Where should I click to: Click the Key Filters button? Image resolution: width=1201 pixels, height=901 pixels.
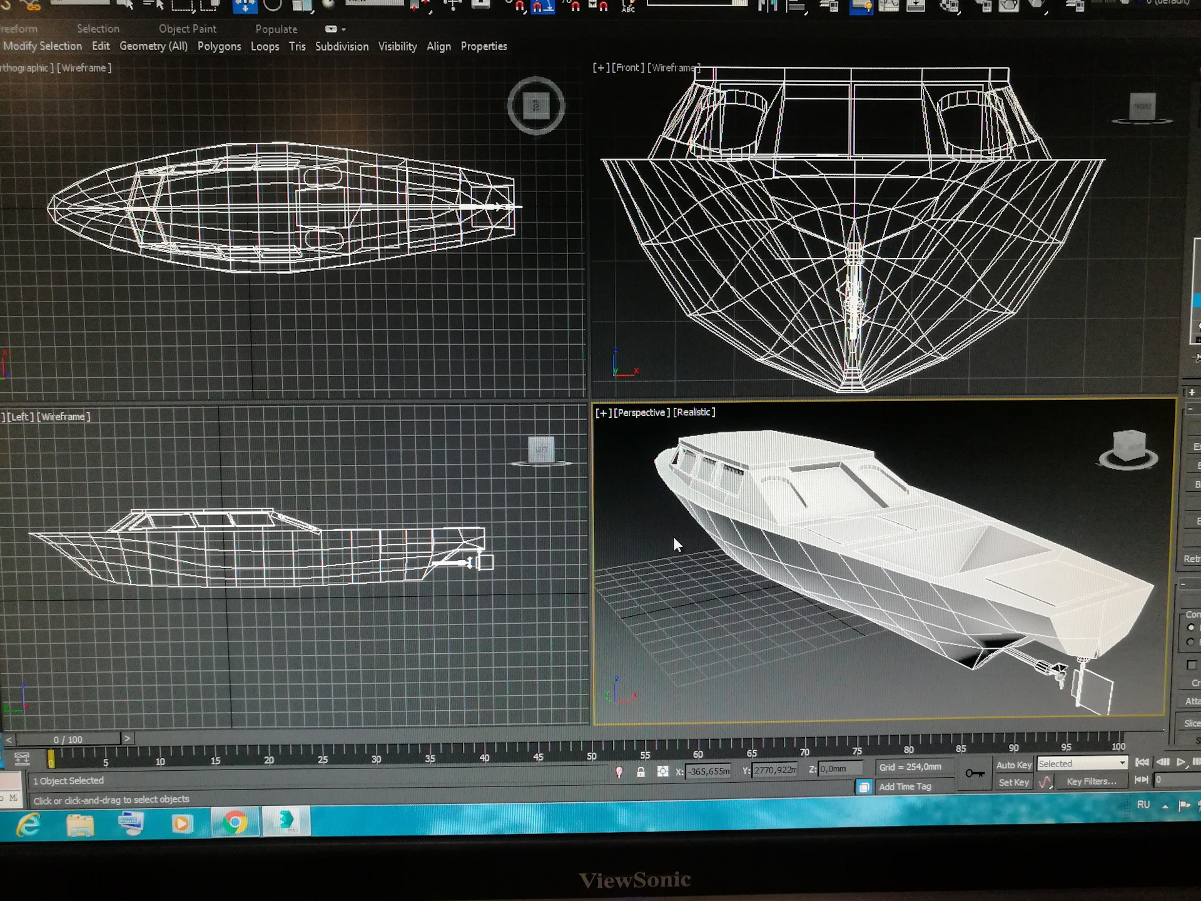coord(1091,781)
